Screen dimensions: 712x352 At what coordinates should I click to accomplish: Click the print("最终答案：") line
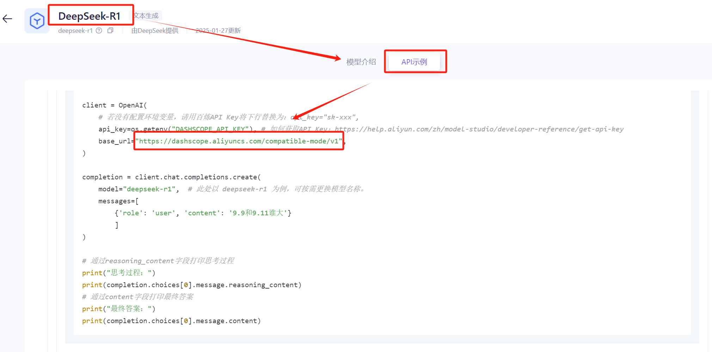119,309
